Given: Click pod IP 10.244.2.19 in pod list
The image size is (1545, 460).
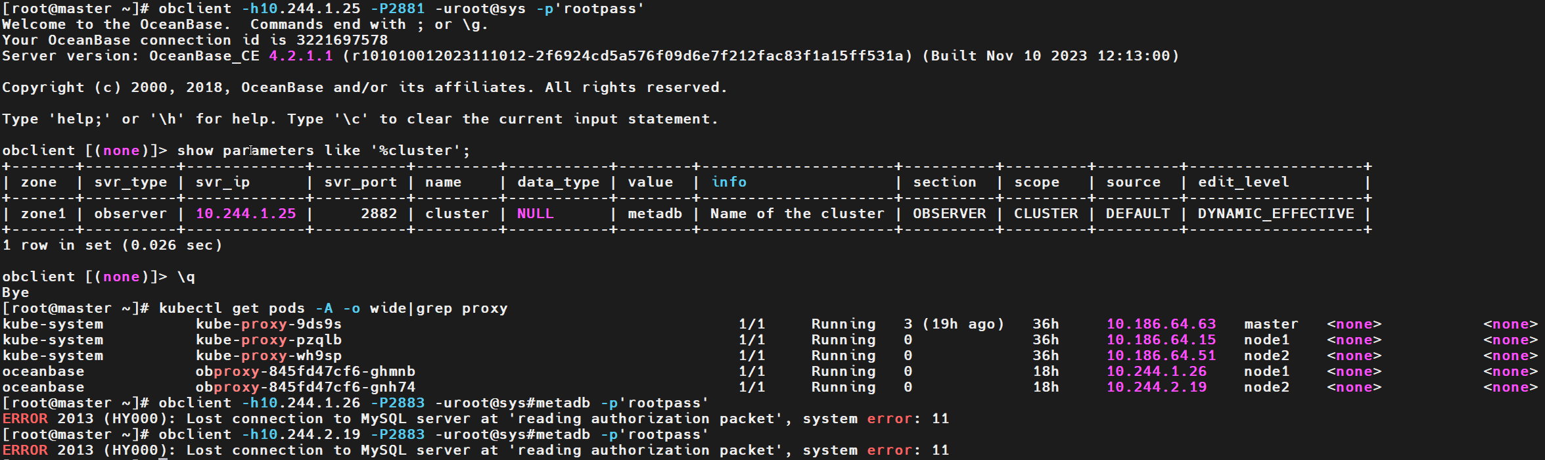Looking at the screenshot, I should (x=1157, y=387).
